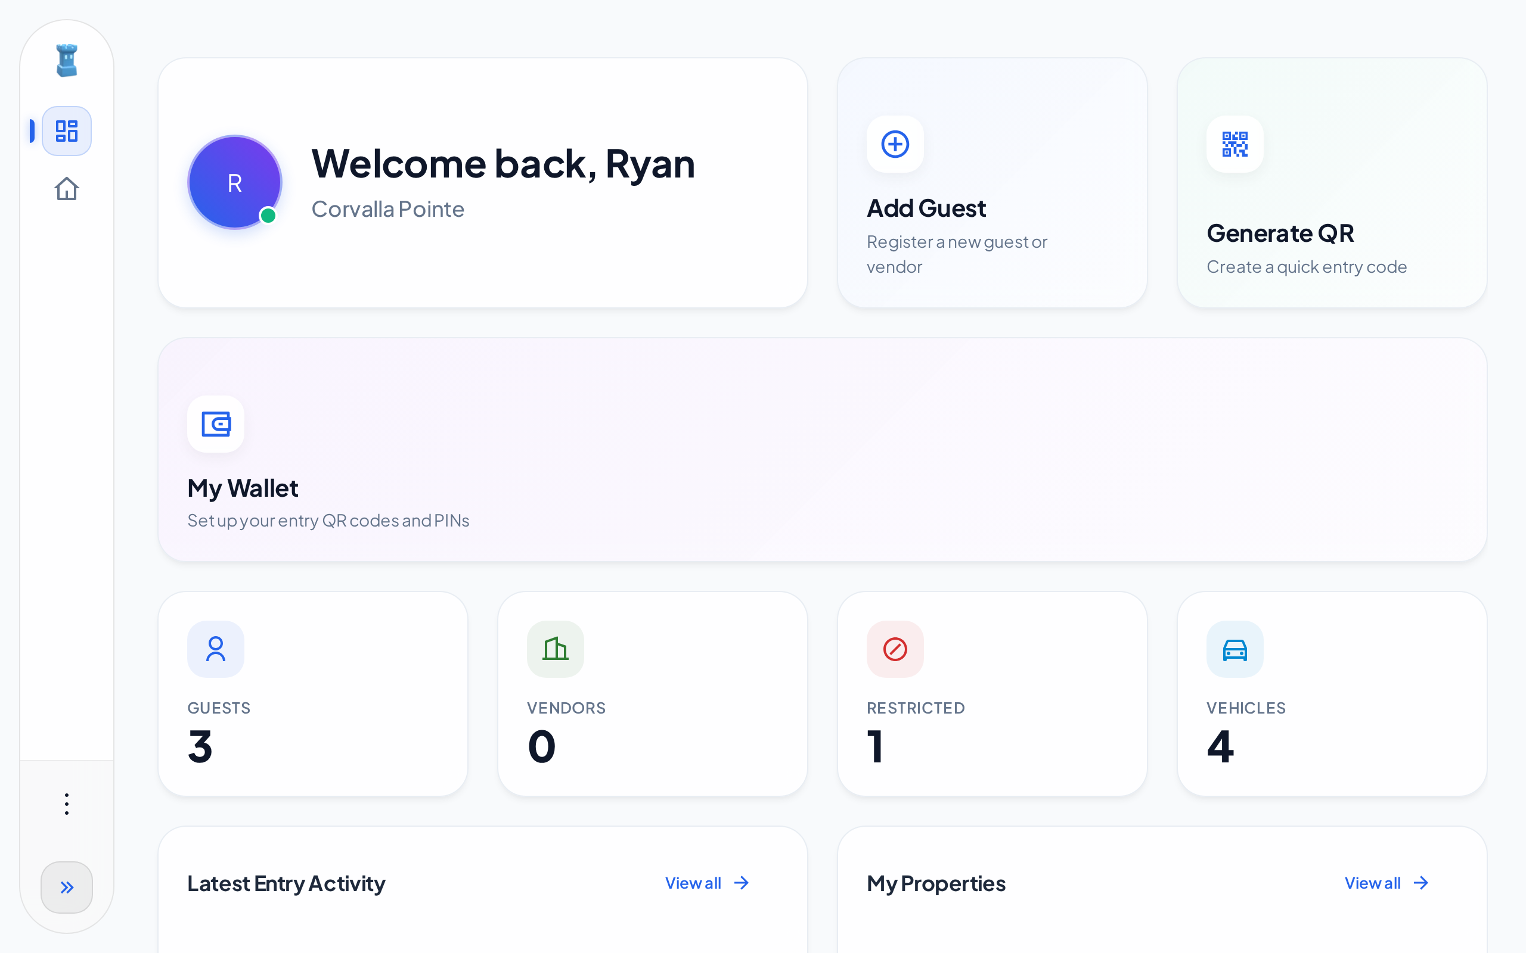Click the Restricted prohibited icon
The width and height of the screenshot is (1526, 953).
pyautogui.click(x=895, y=649)
